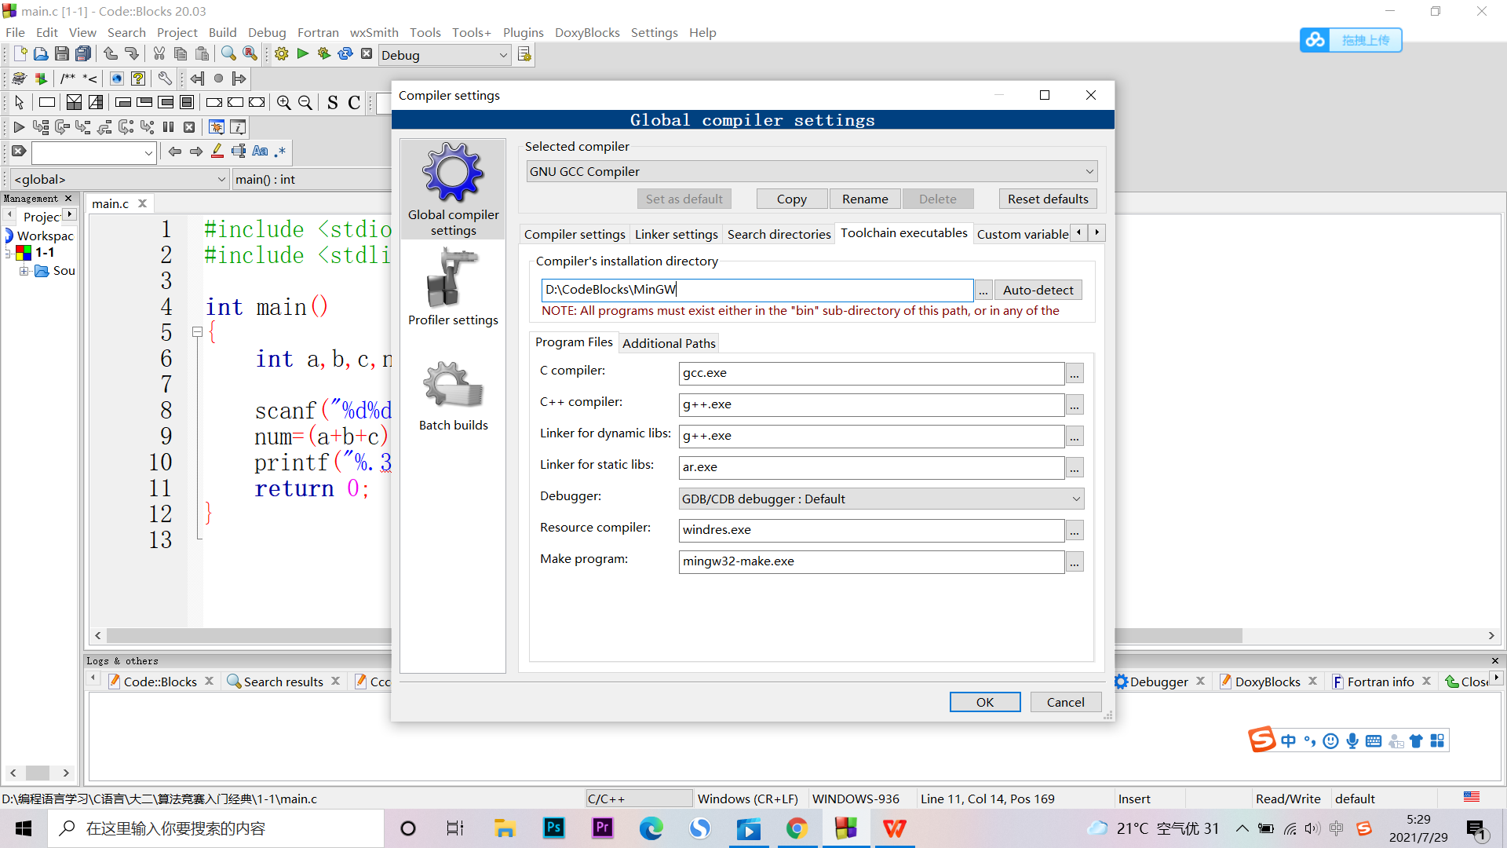Open Photoshop from the taskbar

pos(554,829)
